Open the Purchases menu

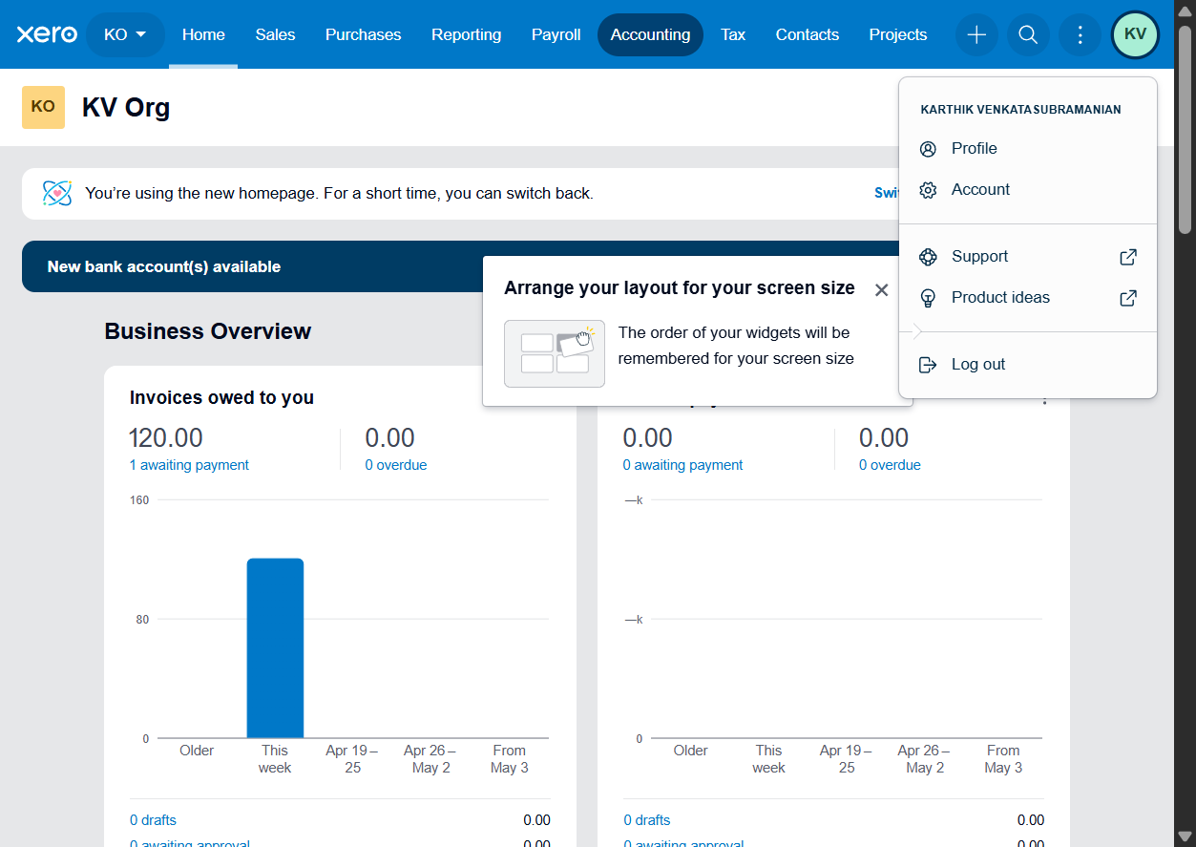(364, 34)
